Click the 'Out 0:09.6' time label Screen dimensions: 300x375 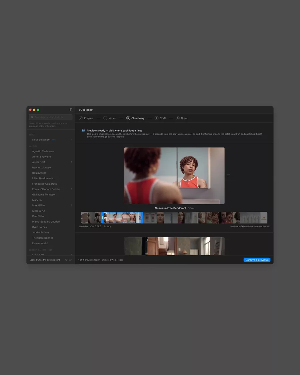(96, 226)
